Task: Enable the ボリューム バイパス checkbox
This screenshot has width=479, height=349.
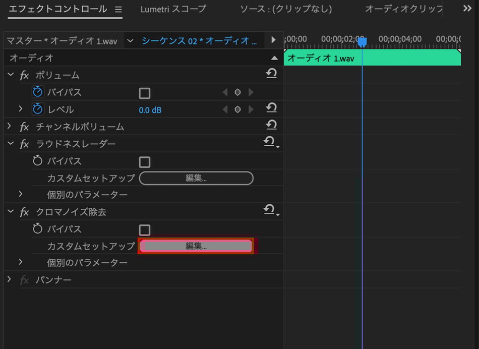Action: pos(145,93)
